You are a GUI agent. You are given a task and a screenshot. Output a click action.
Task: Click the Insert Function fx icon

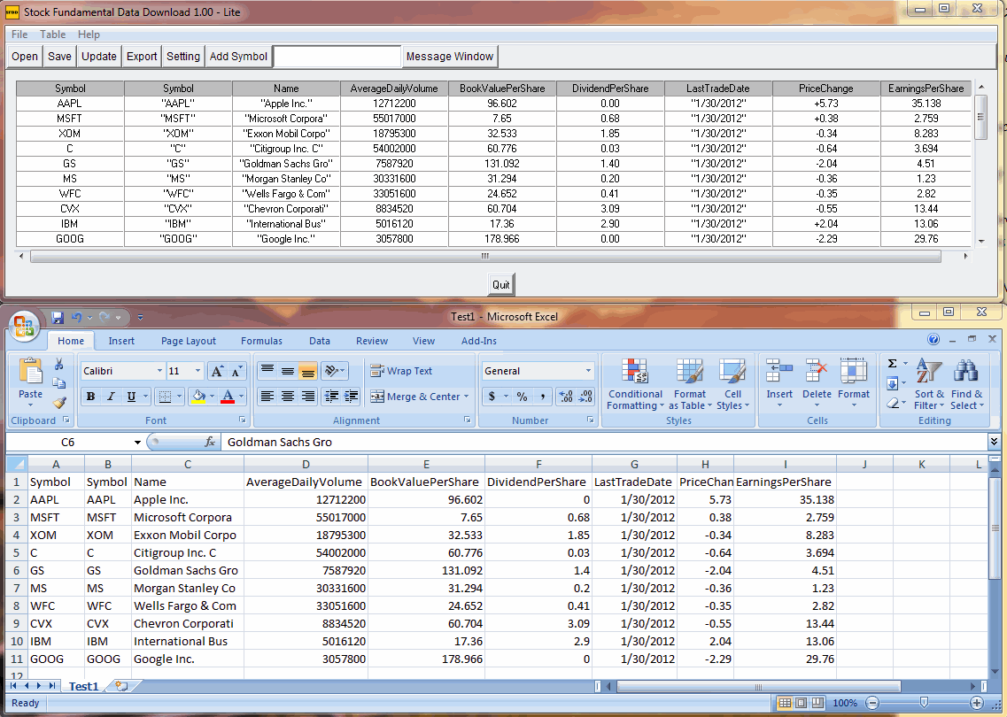(x=210, y=443)
